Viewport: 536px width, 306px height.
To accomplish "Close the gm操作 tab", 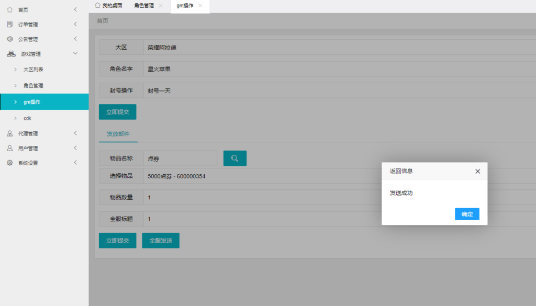I will coord(200,6).
